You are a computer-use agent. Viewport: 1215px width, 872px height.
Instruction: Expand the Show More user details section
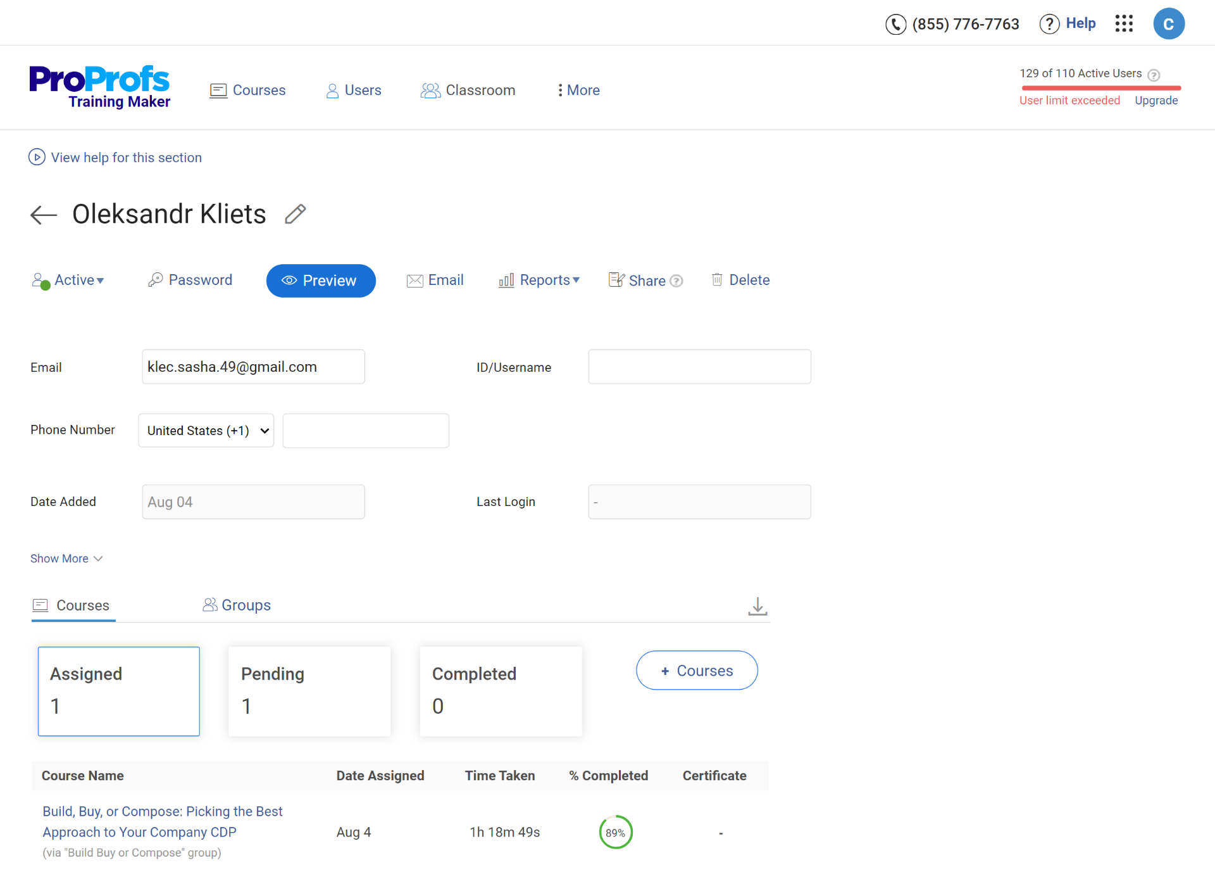coord(67,558)
